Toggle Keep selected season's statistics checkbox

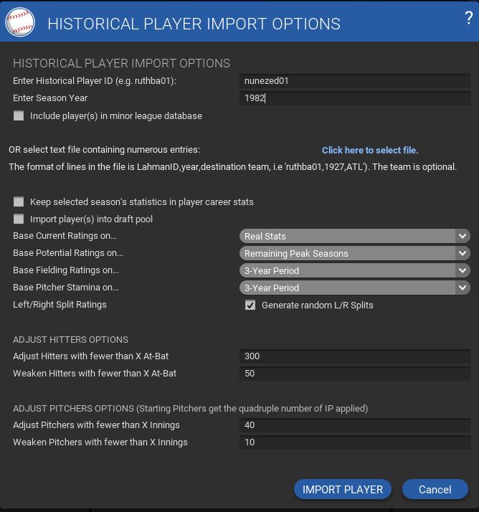coord(19,202)
